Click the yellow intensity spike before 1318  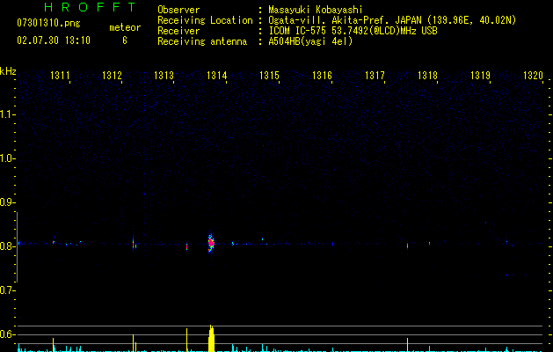coord(407,345)
